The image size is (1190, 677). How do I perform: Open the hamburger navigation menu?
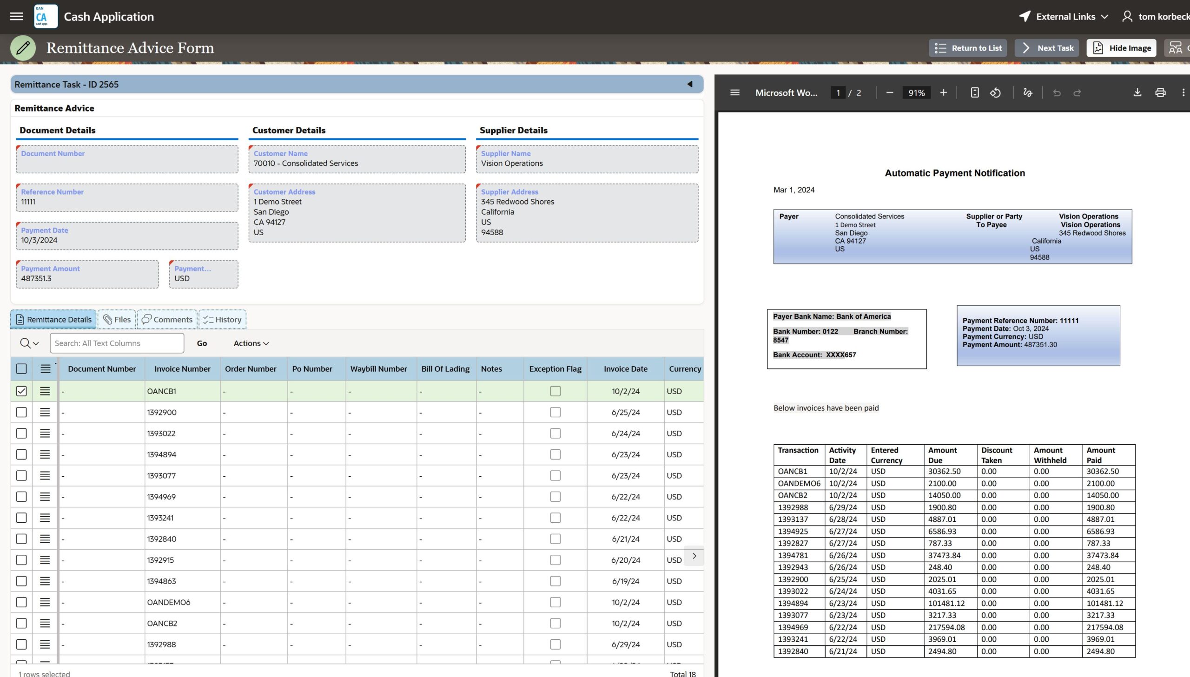[17, 16]
